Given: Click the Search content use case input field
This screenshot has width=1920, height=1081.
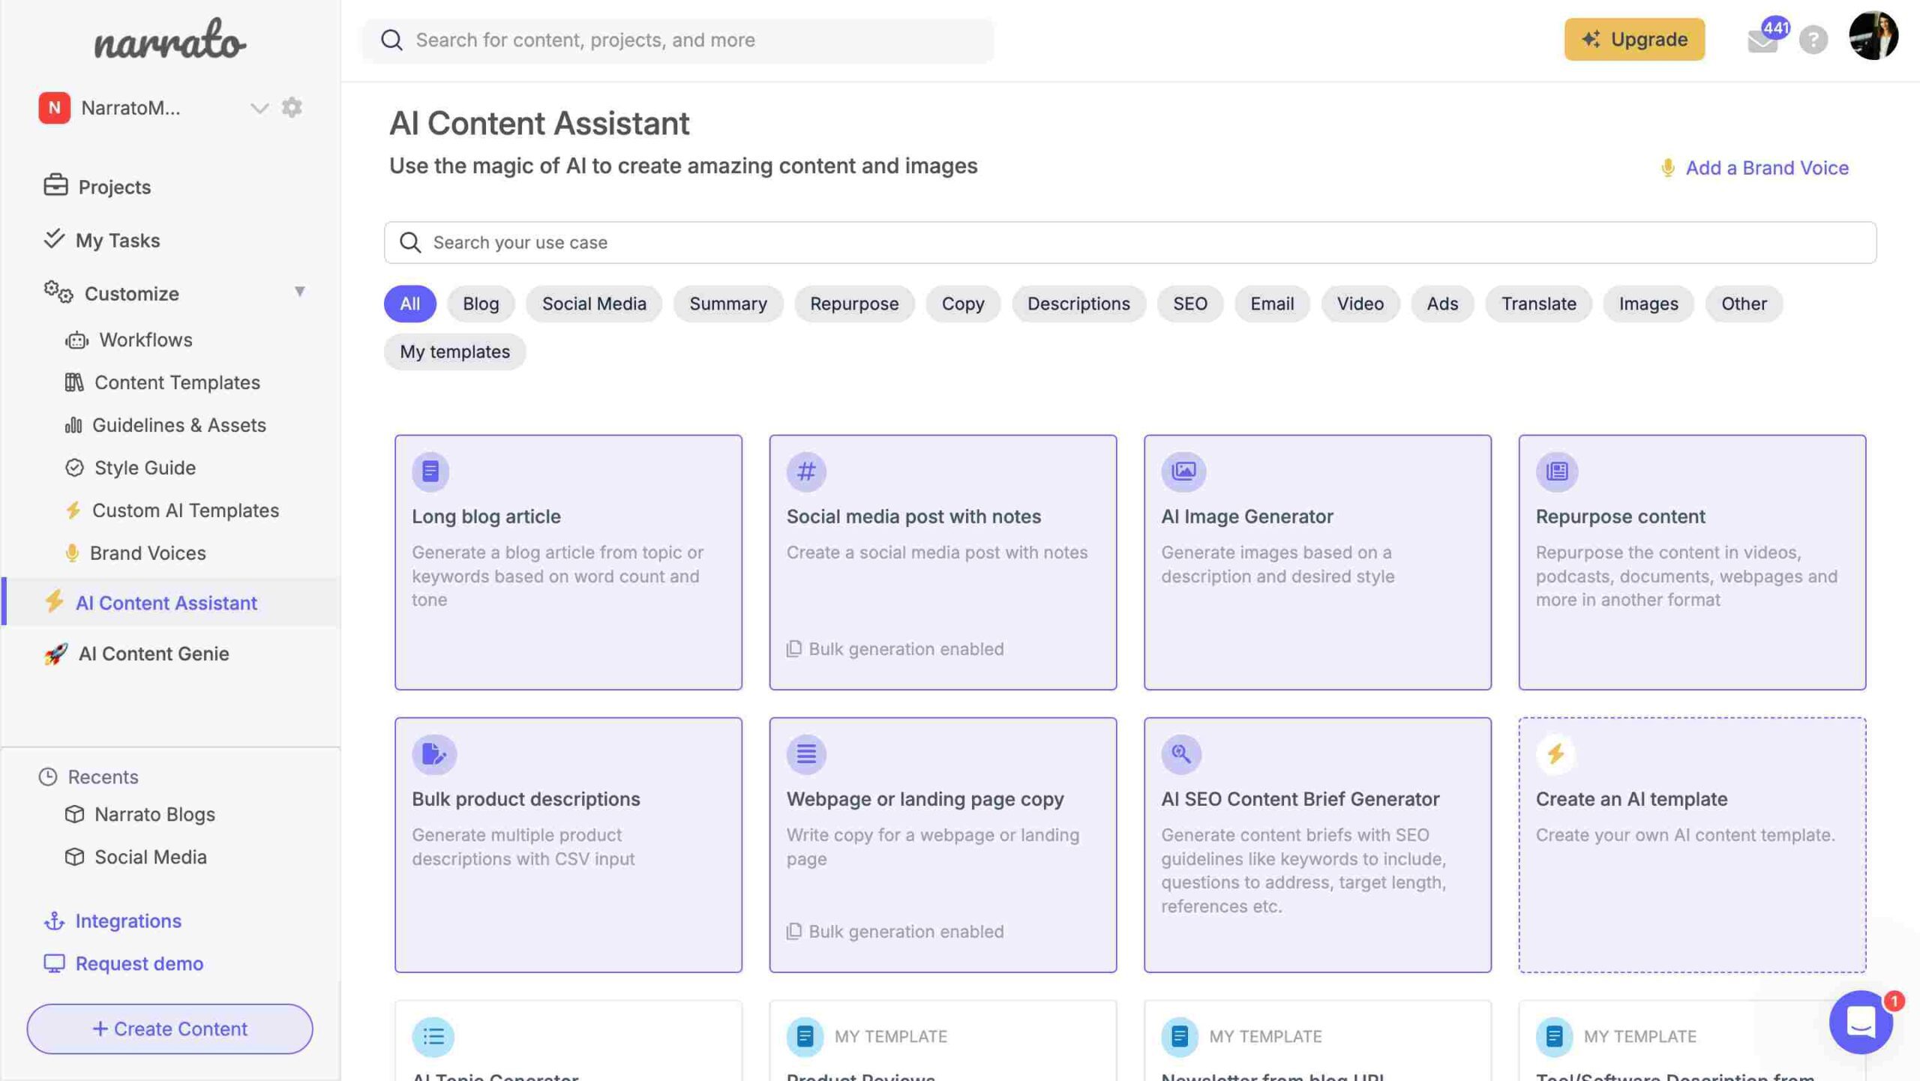Looking at the screenshot, I should point(1132,241).
